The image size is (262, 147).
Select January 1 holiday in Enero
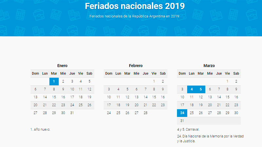pyautogui.click(x=54, y=81)
